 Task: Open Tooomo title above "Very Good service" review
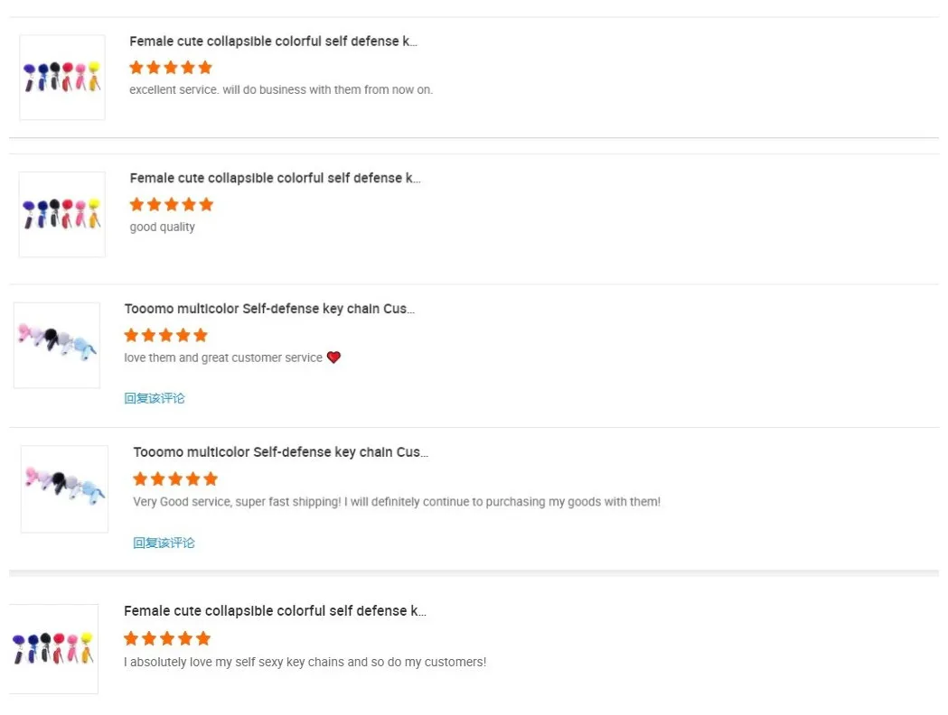click(280, 452)
